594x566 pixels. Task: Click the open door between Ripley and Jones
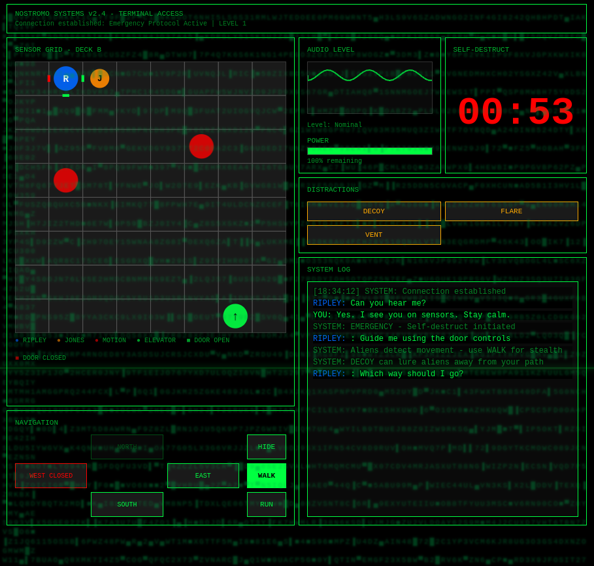pos(82,79)
